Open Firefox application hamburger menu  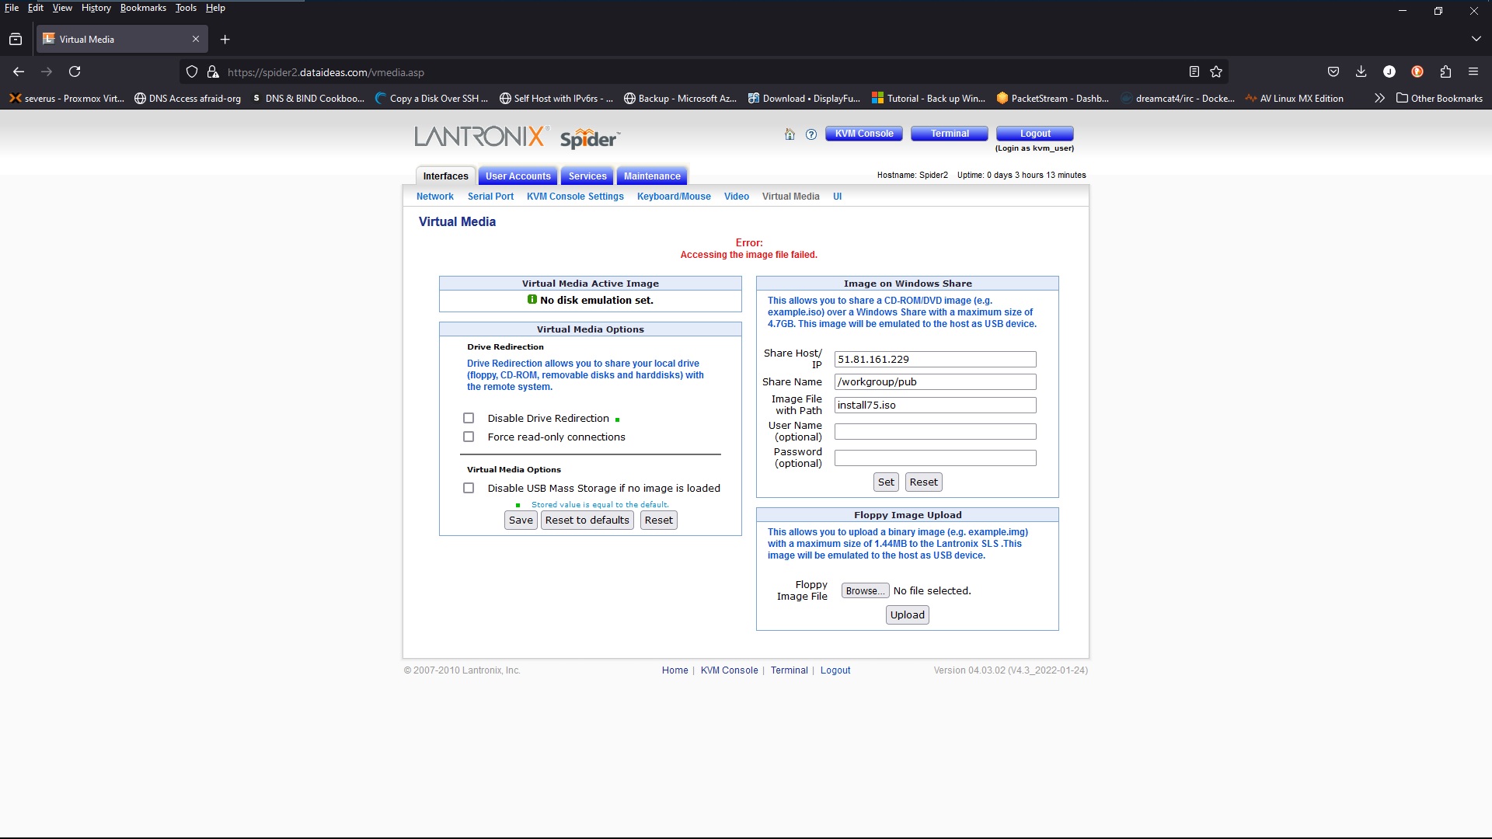[1473, 71]
